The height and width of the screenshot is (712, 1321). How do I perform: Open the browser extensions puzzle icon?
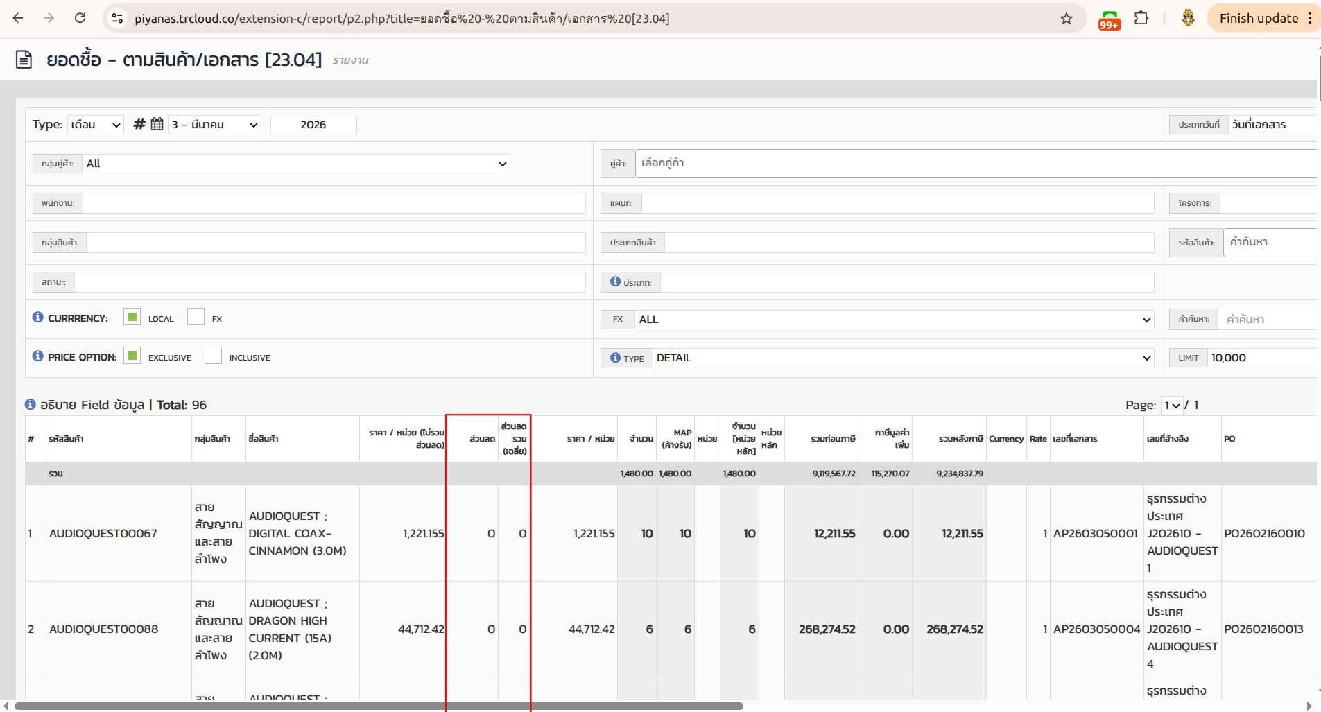click(x=1141, y=19)
